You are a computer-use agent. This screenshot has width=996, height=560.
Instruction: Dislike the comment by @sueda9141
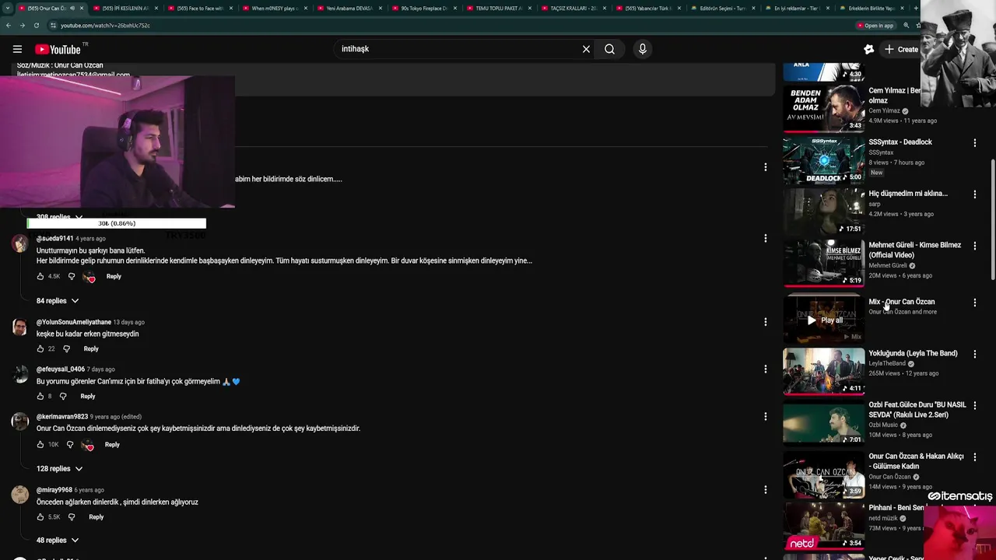71,276
